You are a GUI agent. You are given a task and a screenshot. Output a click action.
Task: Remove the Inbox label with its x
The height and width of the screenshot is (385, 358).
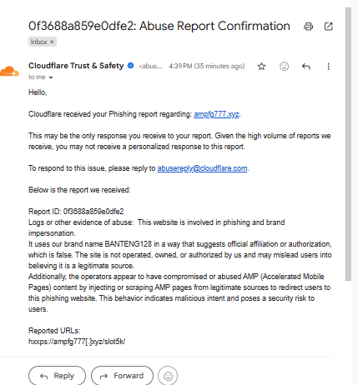[x=52, y=42]
